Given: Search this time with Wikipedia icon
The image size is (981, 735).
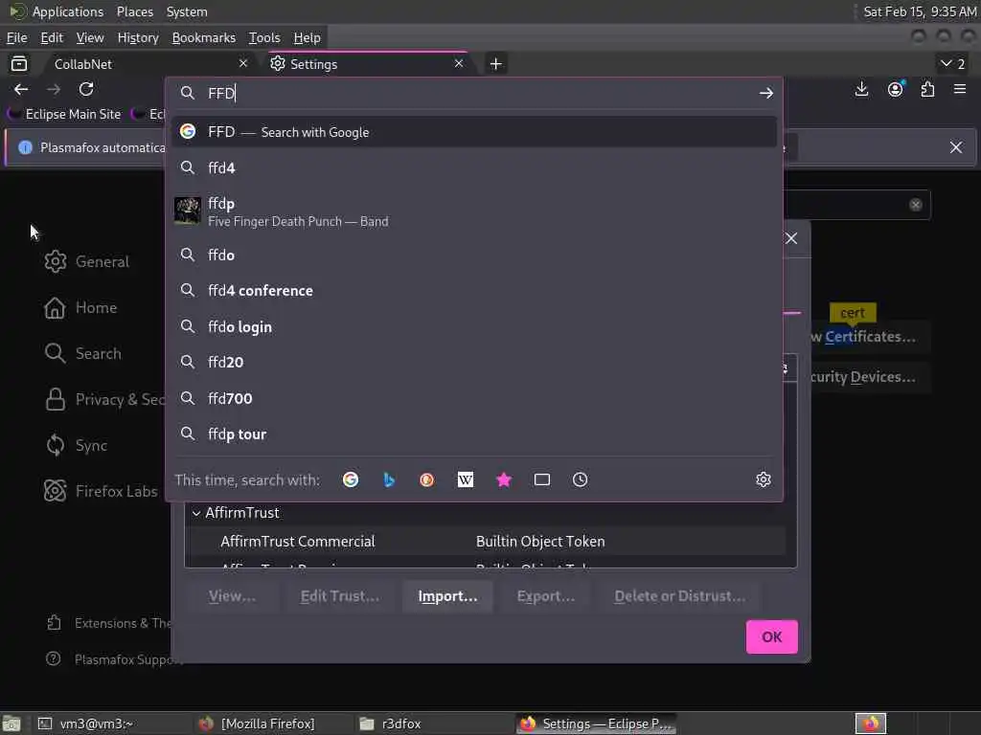Looking at the screenshot, I should coord(466,480).
